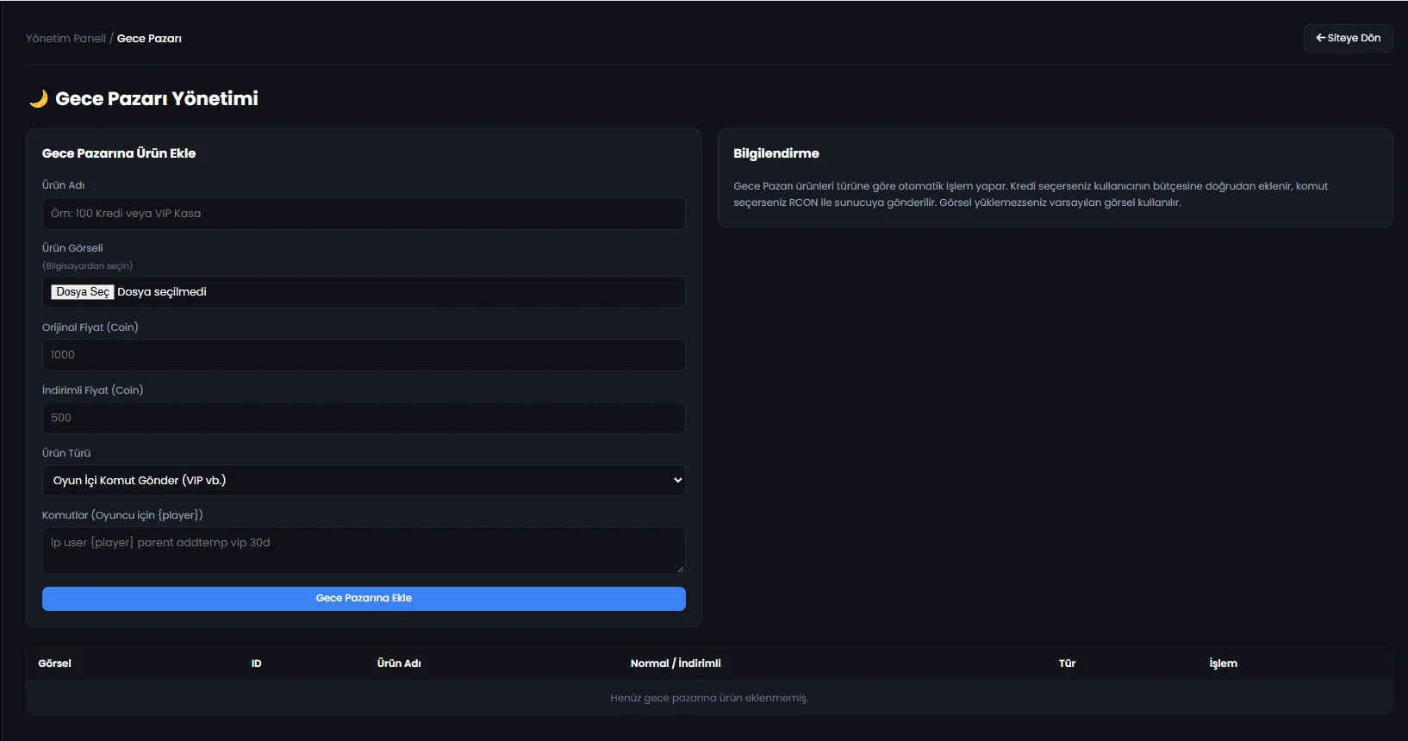Click the Tür column header
Image resolution: width=1408 pixels, height=741 pixels.
point(1067,663)
